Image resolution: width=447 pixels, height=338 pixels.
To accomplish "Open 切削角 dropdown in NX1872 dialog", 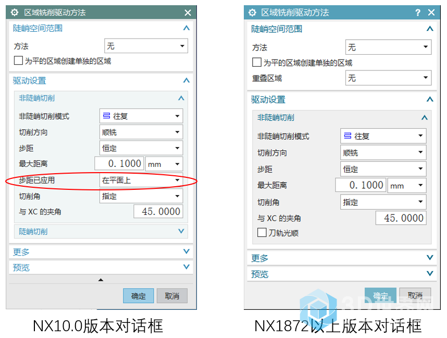I will pyautogui.click(x=383, y=202).
